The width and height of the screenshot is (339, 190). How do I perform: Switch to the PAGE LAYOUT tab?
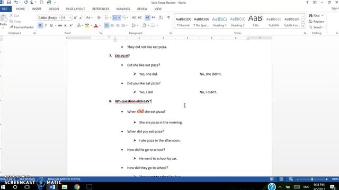75,9
